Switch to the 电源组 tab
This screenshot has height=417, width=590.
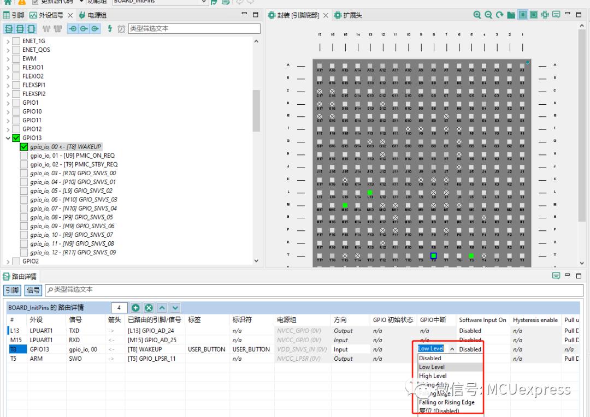[92, 15]
